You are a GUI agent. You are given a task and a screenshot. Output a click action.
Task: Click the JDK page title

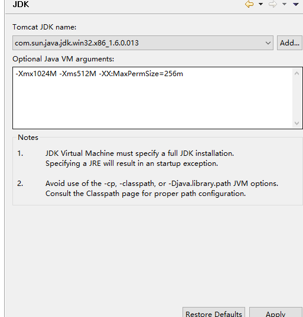click(21, 4)
